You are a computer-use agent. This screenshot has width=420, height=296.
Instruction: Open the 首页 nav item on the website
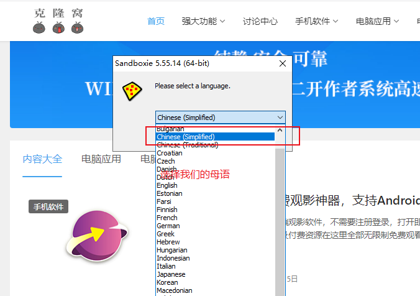[x=156, y=21]
